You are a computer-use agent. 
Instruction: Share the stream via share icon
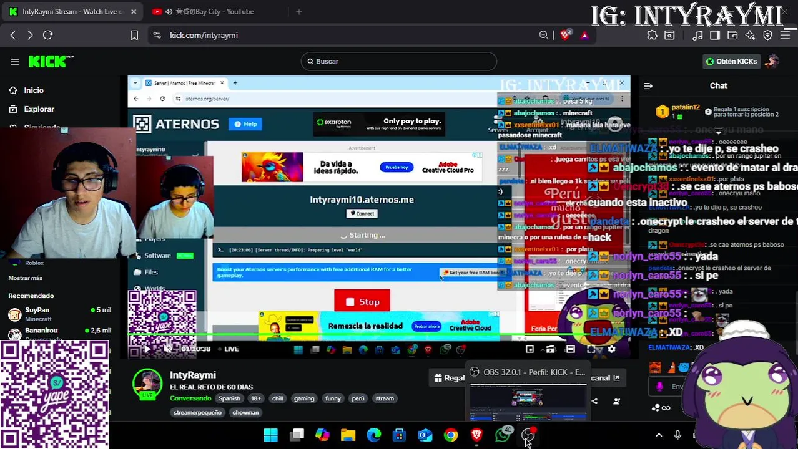(594, 402)
